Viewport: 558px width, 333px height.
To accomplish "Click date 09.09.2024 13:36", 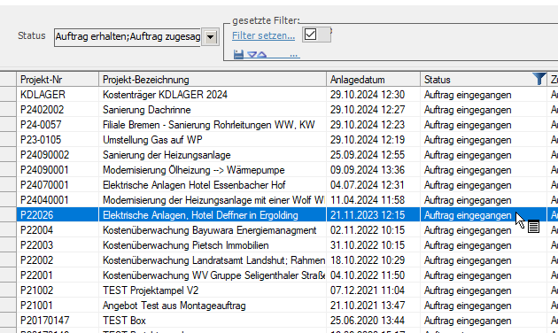I will (x=368, y=170).
